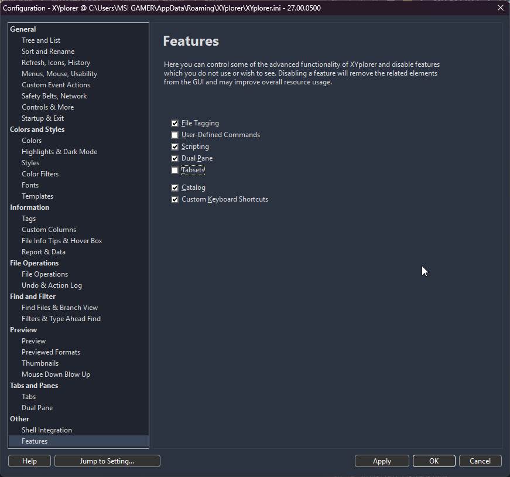Select Tree and List in sidebar

[41, 40]
